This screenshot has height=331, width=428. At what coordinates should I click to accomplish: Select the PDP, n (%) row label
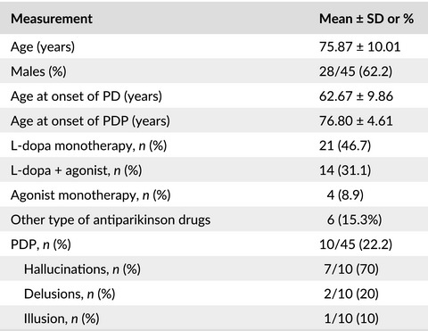tap(41, 244)
